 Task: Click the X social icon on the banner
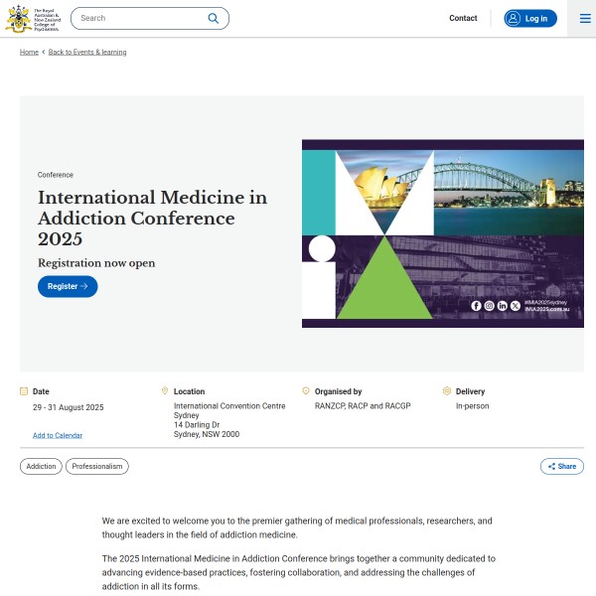[515, 306]
